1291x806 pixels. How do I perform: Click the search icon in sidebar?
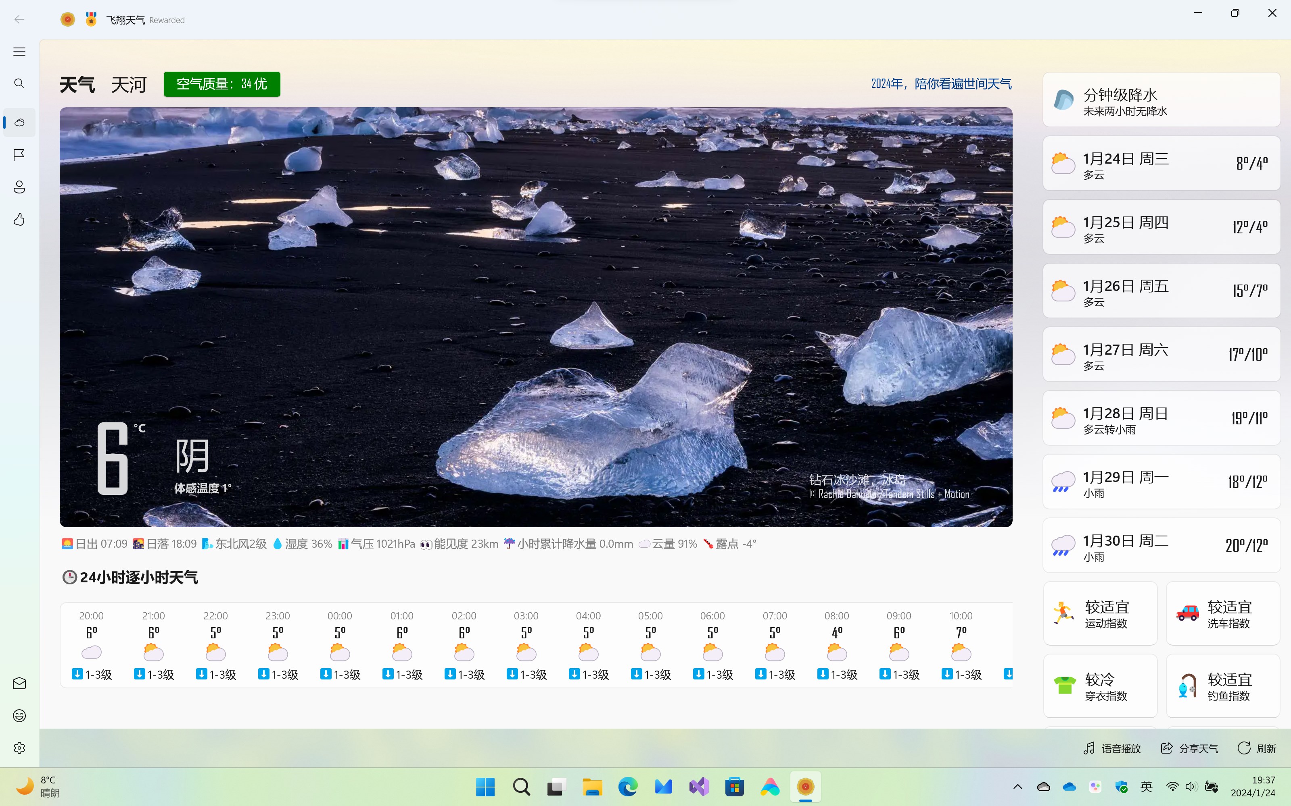coord(19,84)
